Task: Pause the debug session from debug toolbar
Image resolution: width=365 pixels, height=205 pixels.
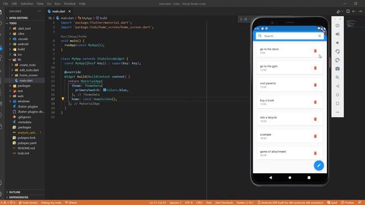Action: click(x=246, y=19)
